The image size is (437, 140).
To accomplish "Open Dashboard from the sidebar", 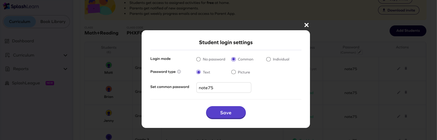I will pos(23,41).
